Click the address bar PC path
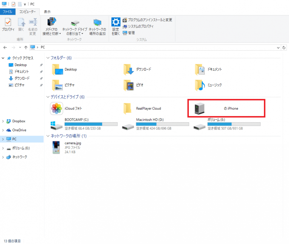The width and height of the screenshot is (289, 244). click(x=43, y=47)
